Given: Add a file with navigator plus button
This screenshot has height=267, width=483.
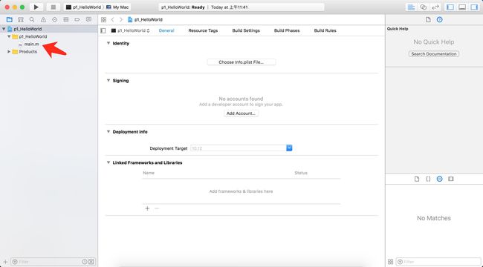Looking at the screenshot, I should tap(5, 262).
